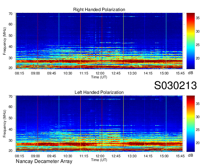Click the Right Handed Polarization spectrogram image
Image resolution: width=203 pixels, height=165 pixels.
pos(99,41)
